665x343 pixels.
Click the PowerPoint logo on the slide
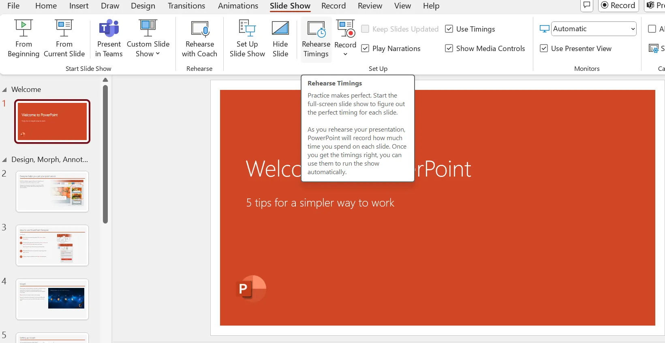[251, 289]
